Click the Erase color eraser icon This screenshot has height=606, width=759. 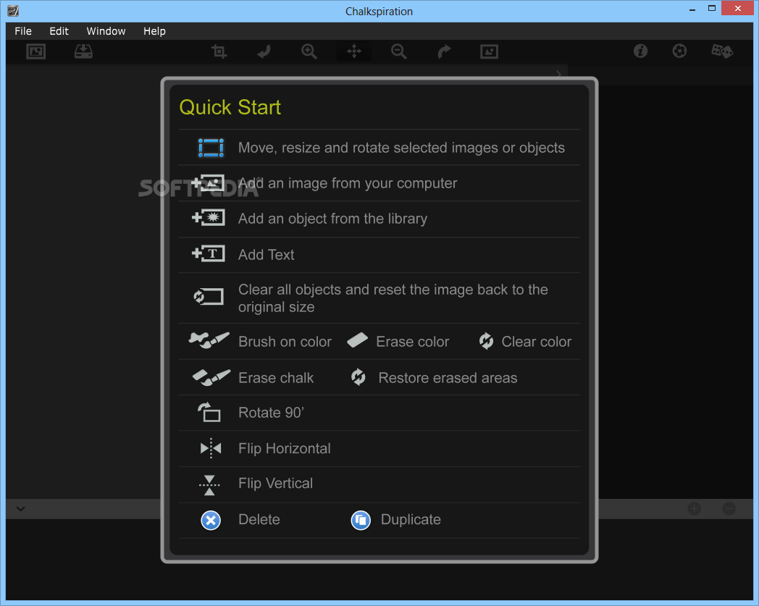pos(357,340)
